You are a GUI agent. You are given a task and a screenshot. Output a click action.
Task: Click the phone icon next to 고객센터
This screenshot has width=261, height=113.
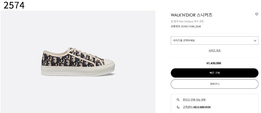pos(178,107)
